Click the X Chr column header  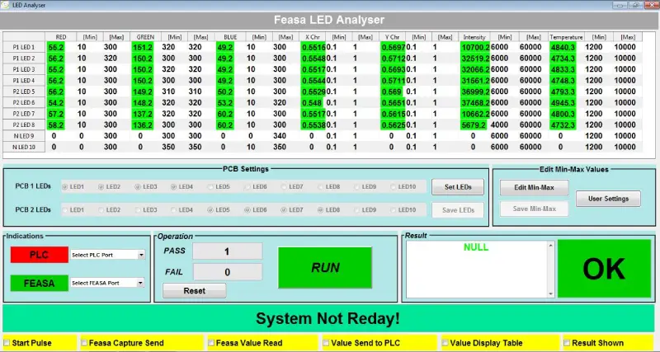point(313,37)
